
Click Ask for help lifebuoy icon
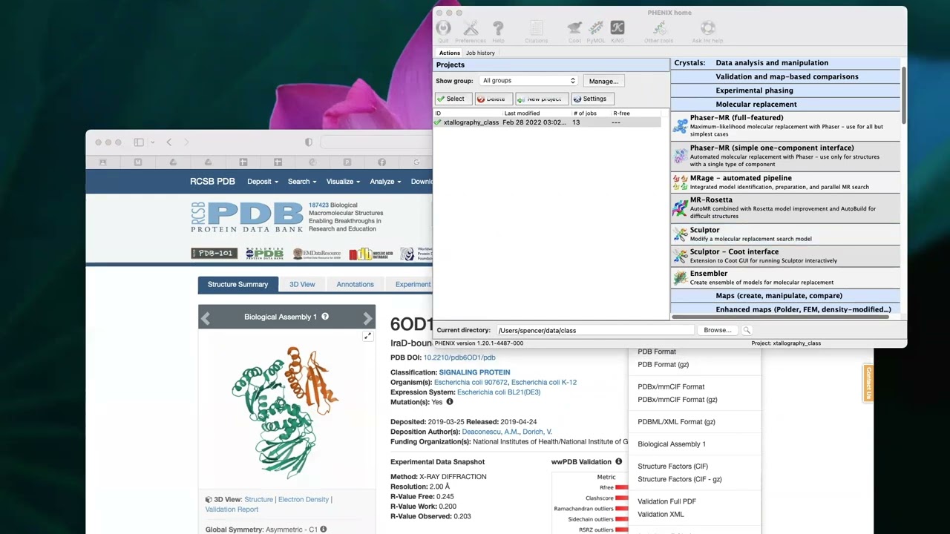(707, 28)
